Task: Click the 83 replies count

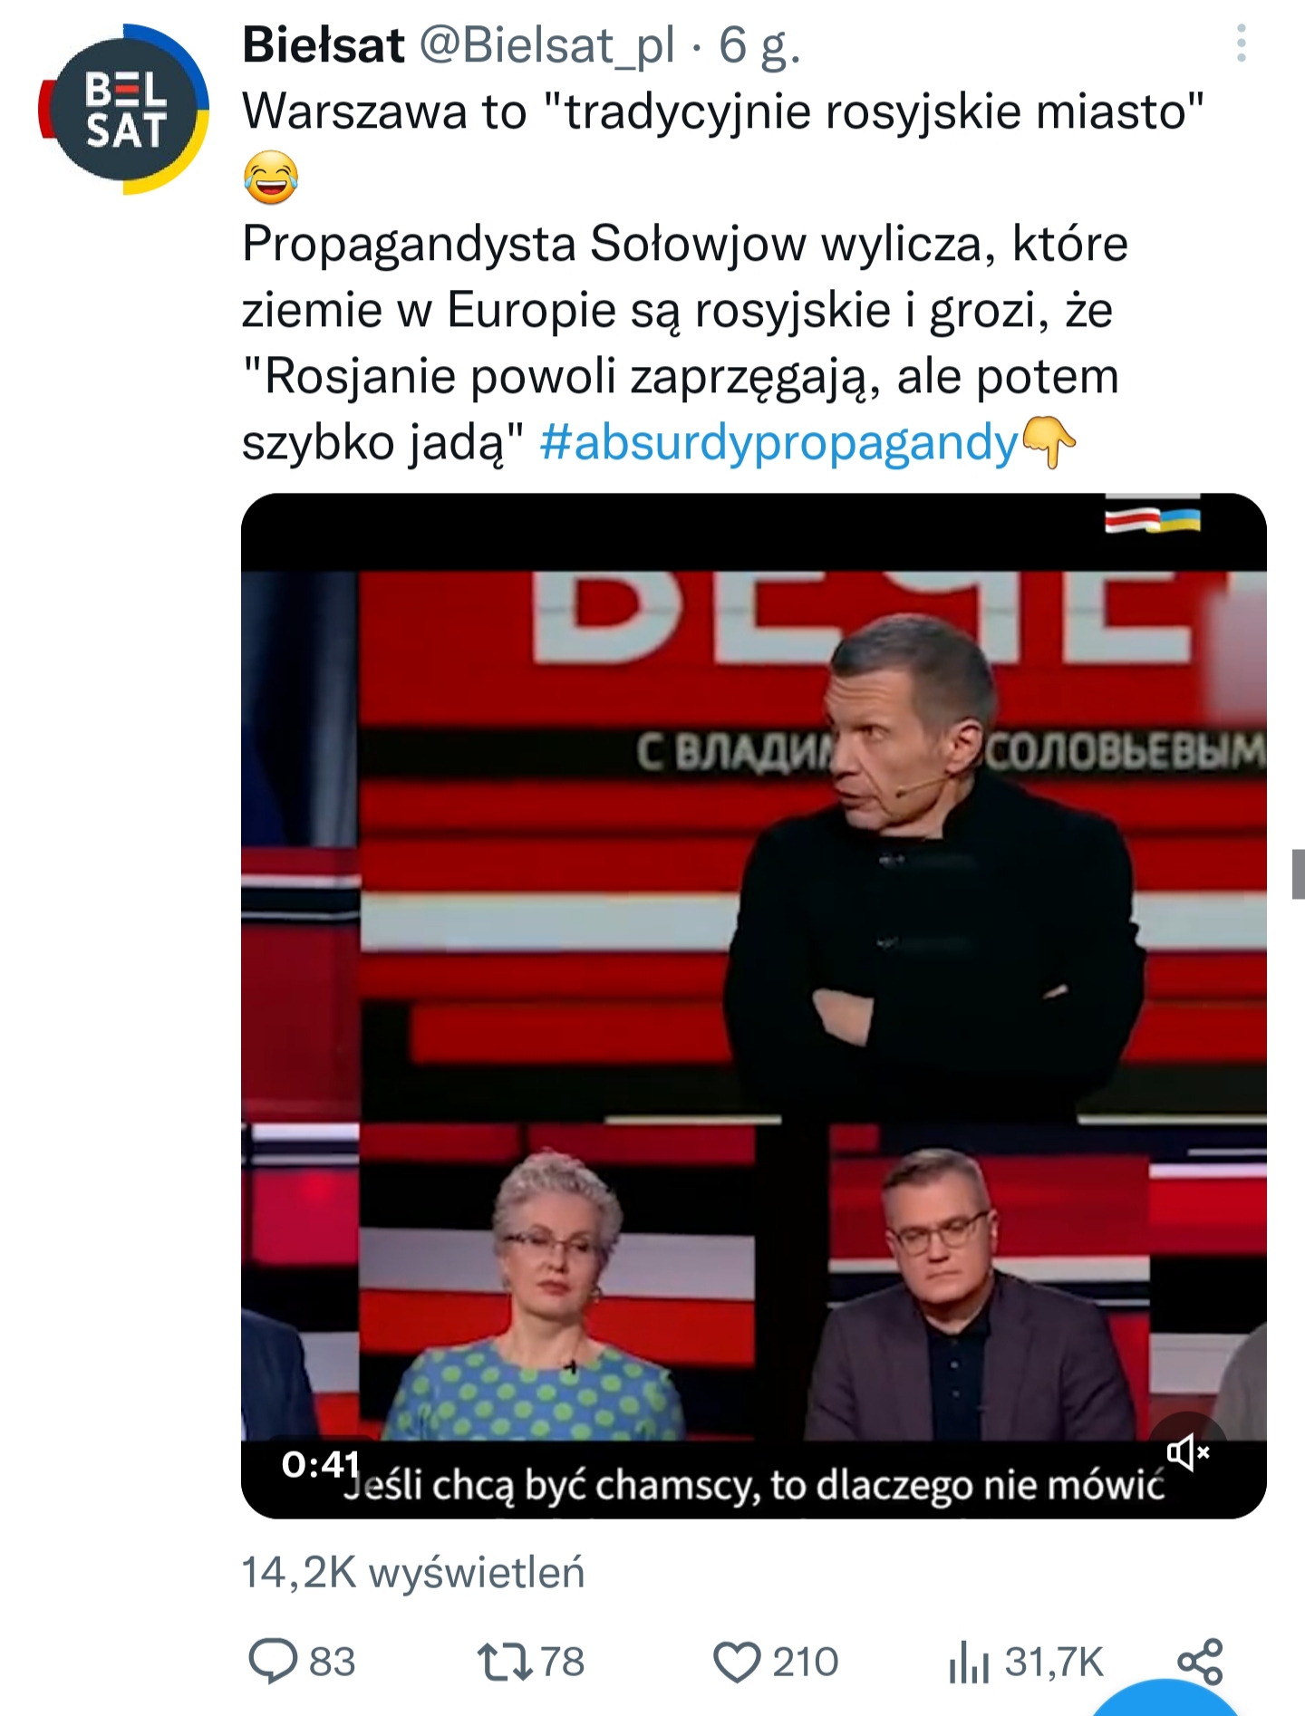Action: tap(333, 1663)
